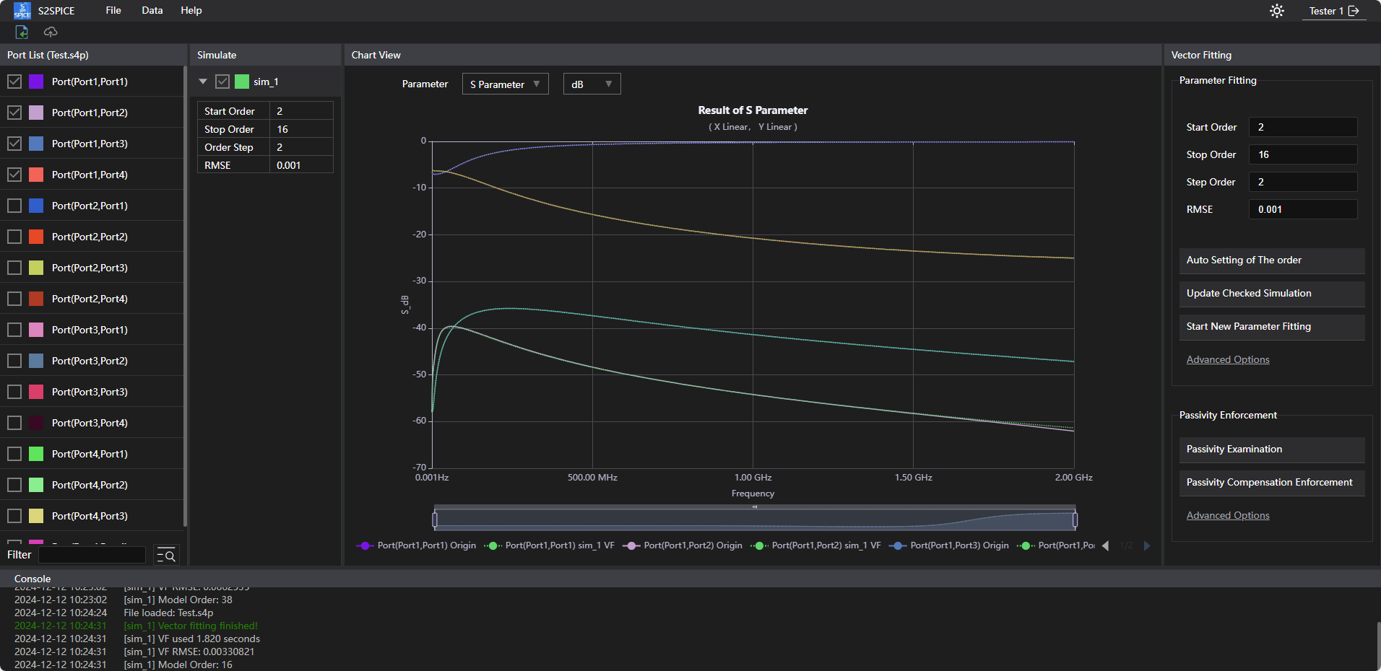The width and height of the screenshot is (1381, 671).
Task: Enable the Port(Port2,Port1) checkbox
Action: coord(14,206)
